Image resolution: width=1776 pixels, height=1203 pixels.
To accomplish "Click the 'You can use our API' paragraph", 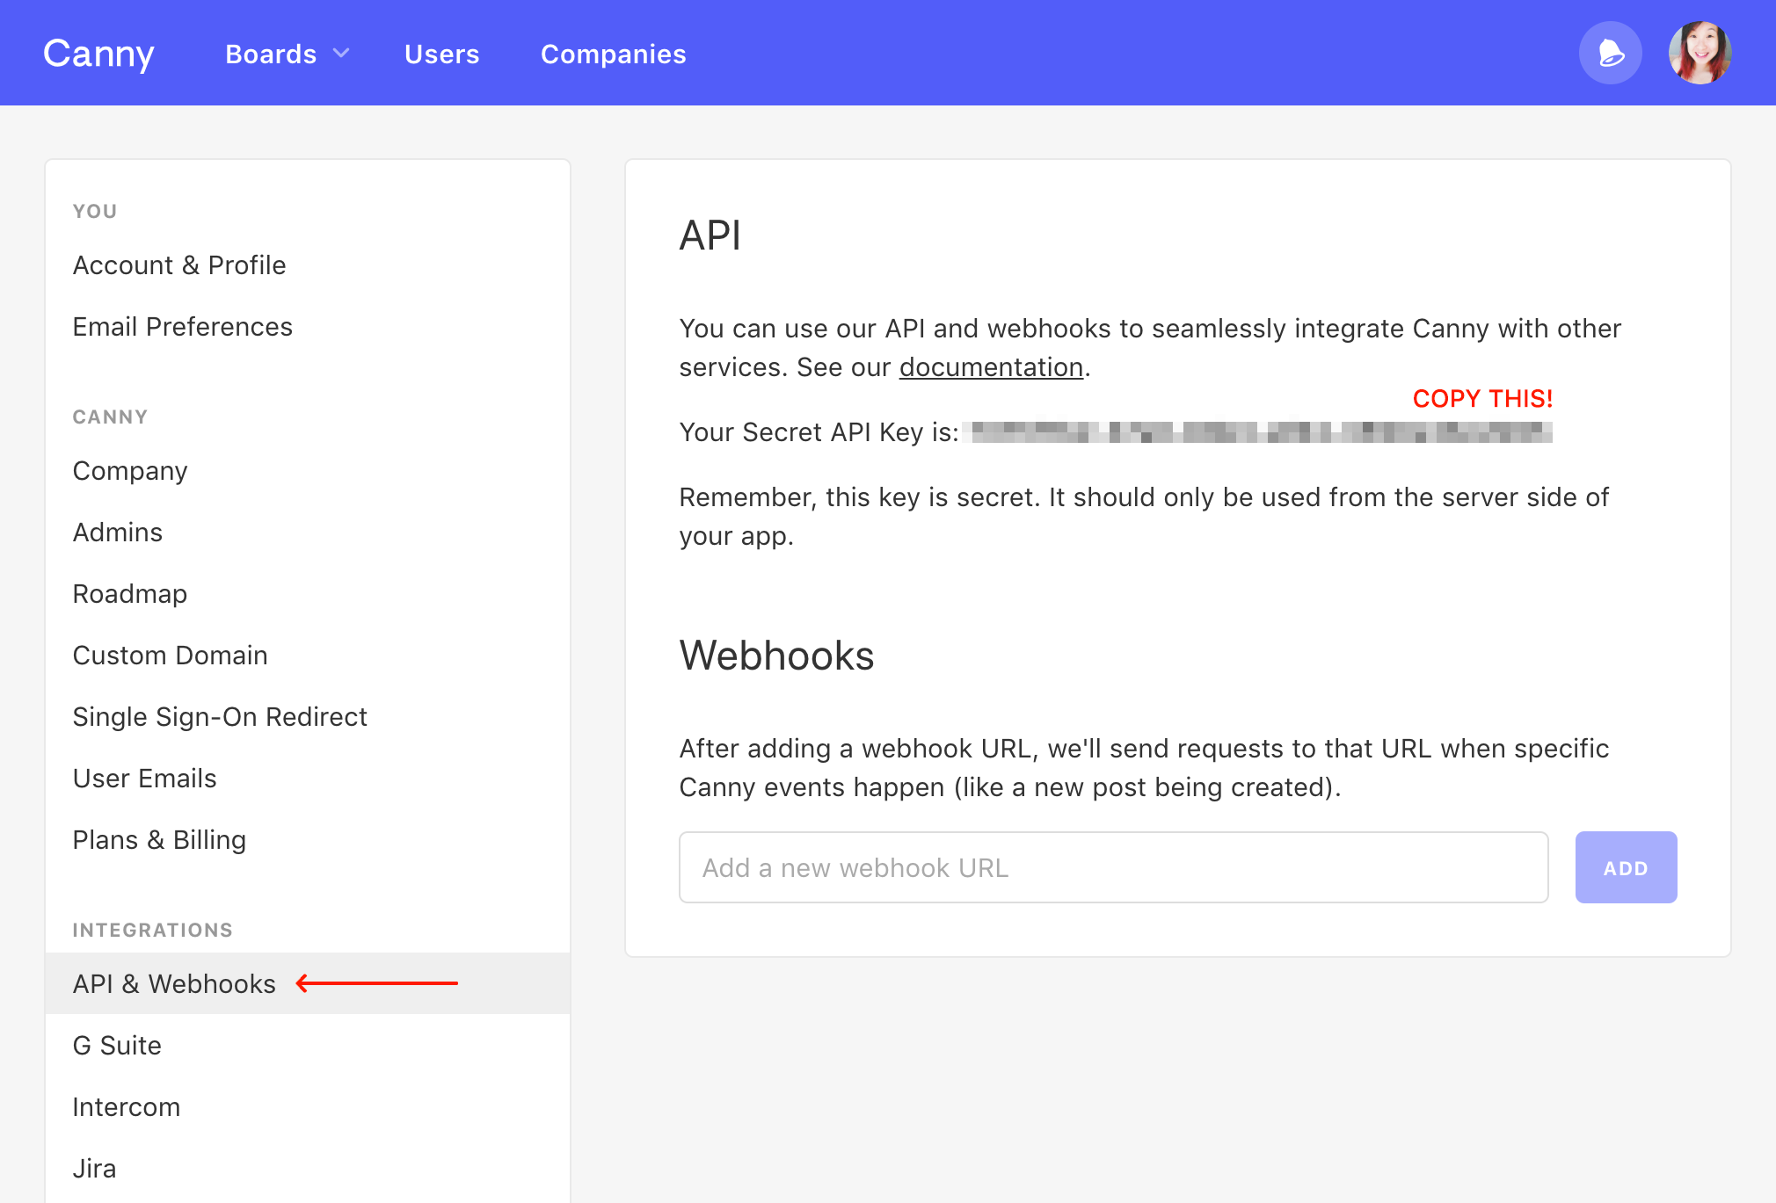I will coord(1150,347).
